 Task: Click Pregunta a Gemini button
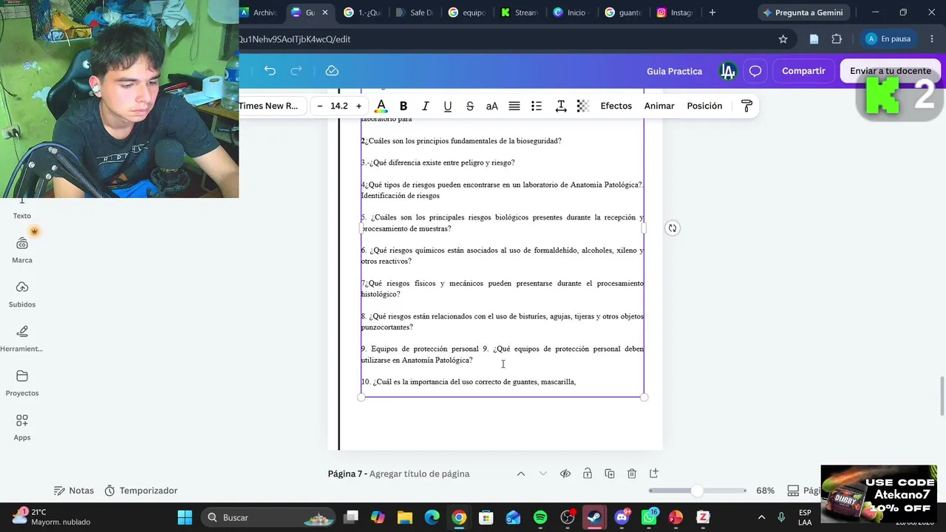tap(803, 13)
